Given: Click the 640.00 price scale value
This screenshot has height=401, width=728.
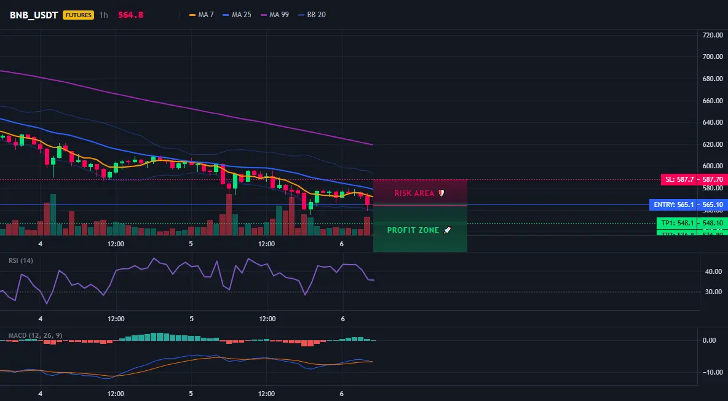Looking at the screenshot, I should pos(713,122).
